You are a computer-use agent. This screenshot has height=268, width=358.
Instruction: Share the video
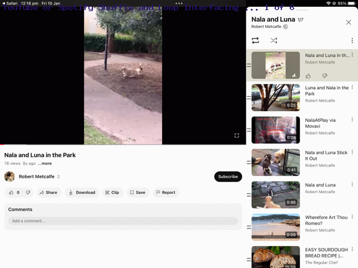tap(49, 193)
